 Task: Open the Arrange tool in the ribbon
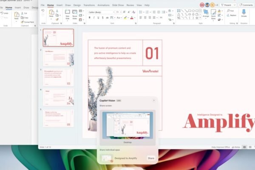206,14
